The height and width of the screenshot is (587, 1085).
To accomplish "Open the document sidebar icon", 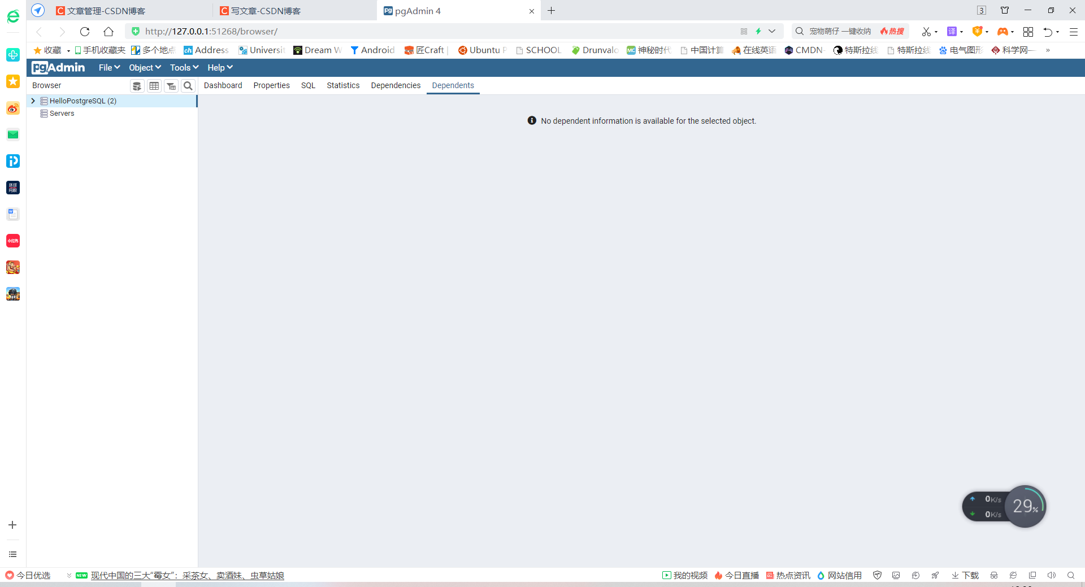I will (13, 214).
